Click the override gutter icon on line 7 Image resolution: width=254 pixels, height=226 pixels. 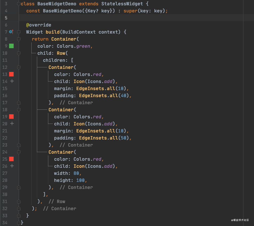pos(11,32)
